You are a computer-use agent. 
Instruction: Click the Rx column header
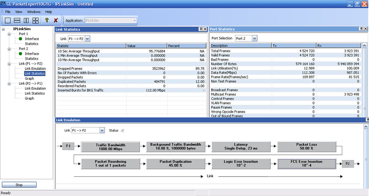(338, 46)
